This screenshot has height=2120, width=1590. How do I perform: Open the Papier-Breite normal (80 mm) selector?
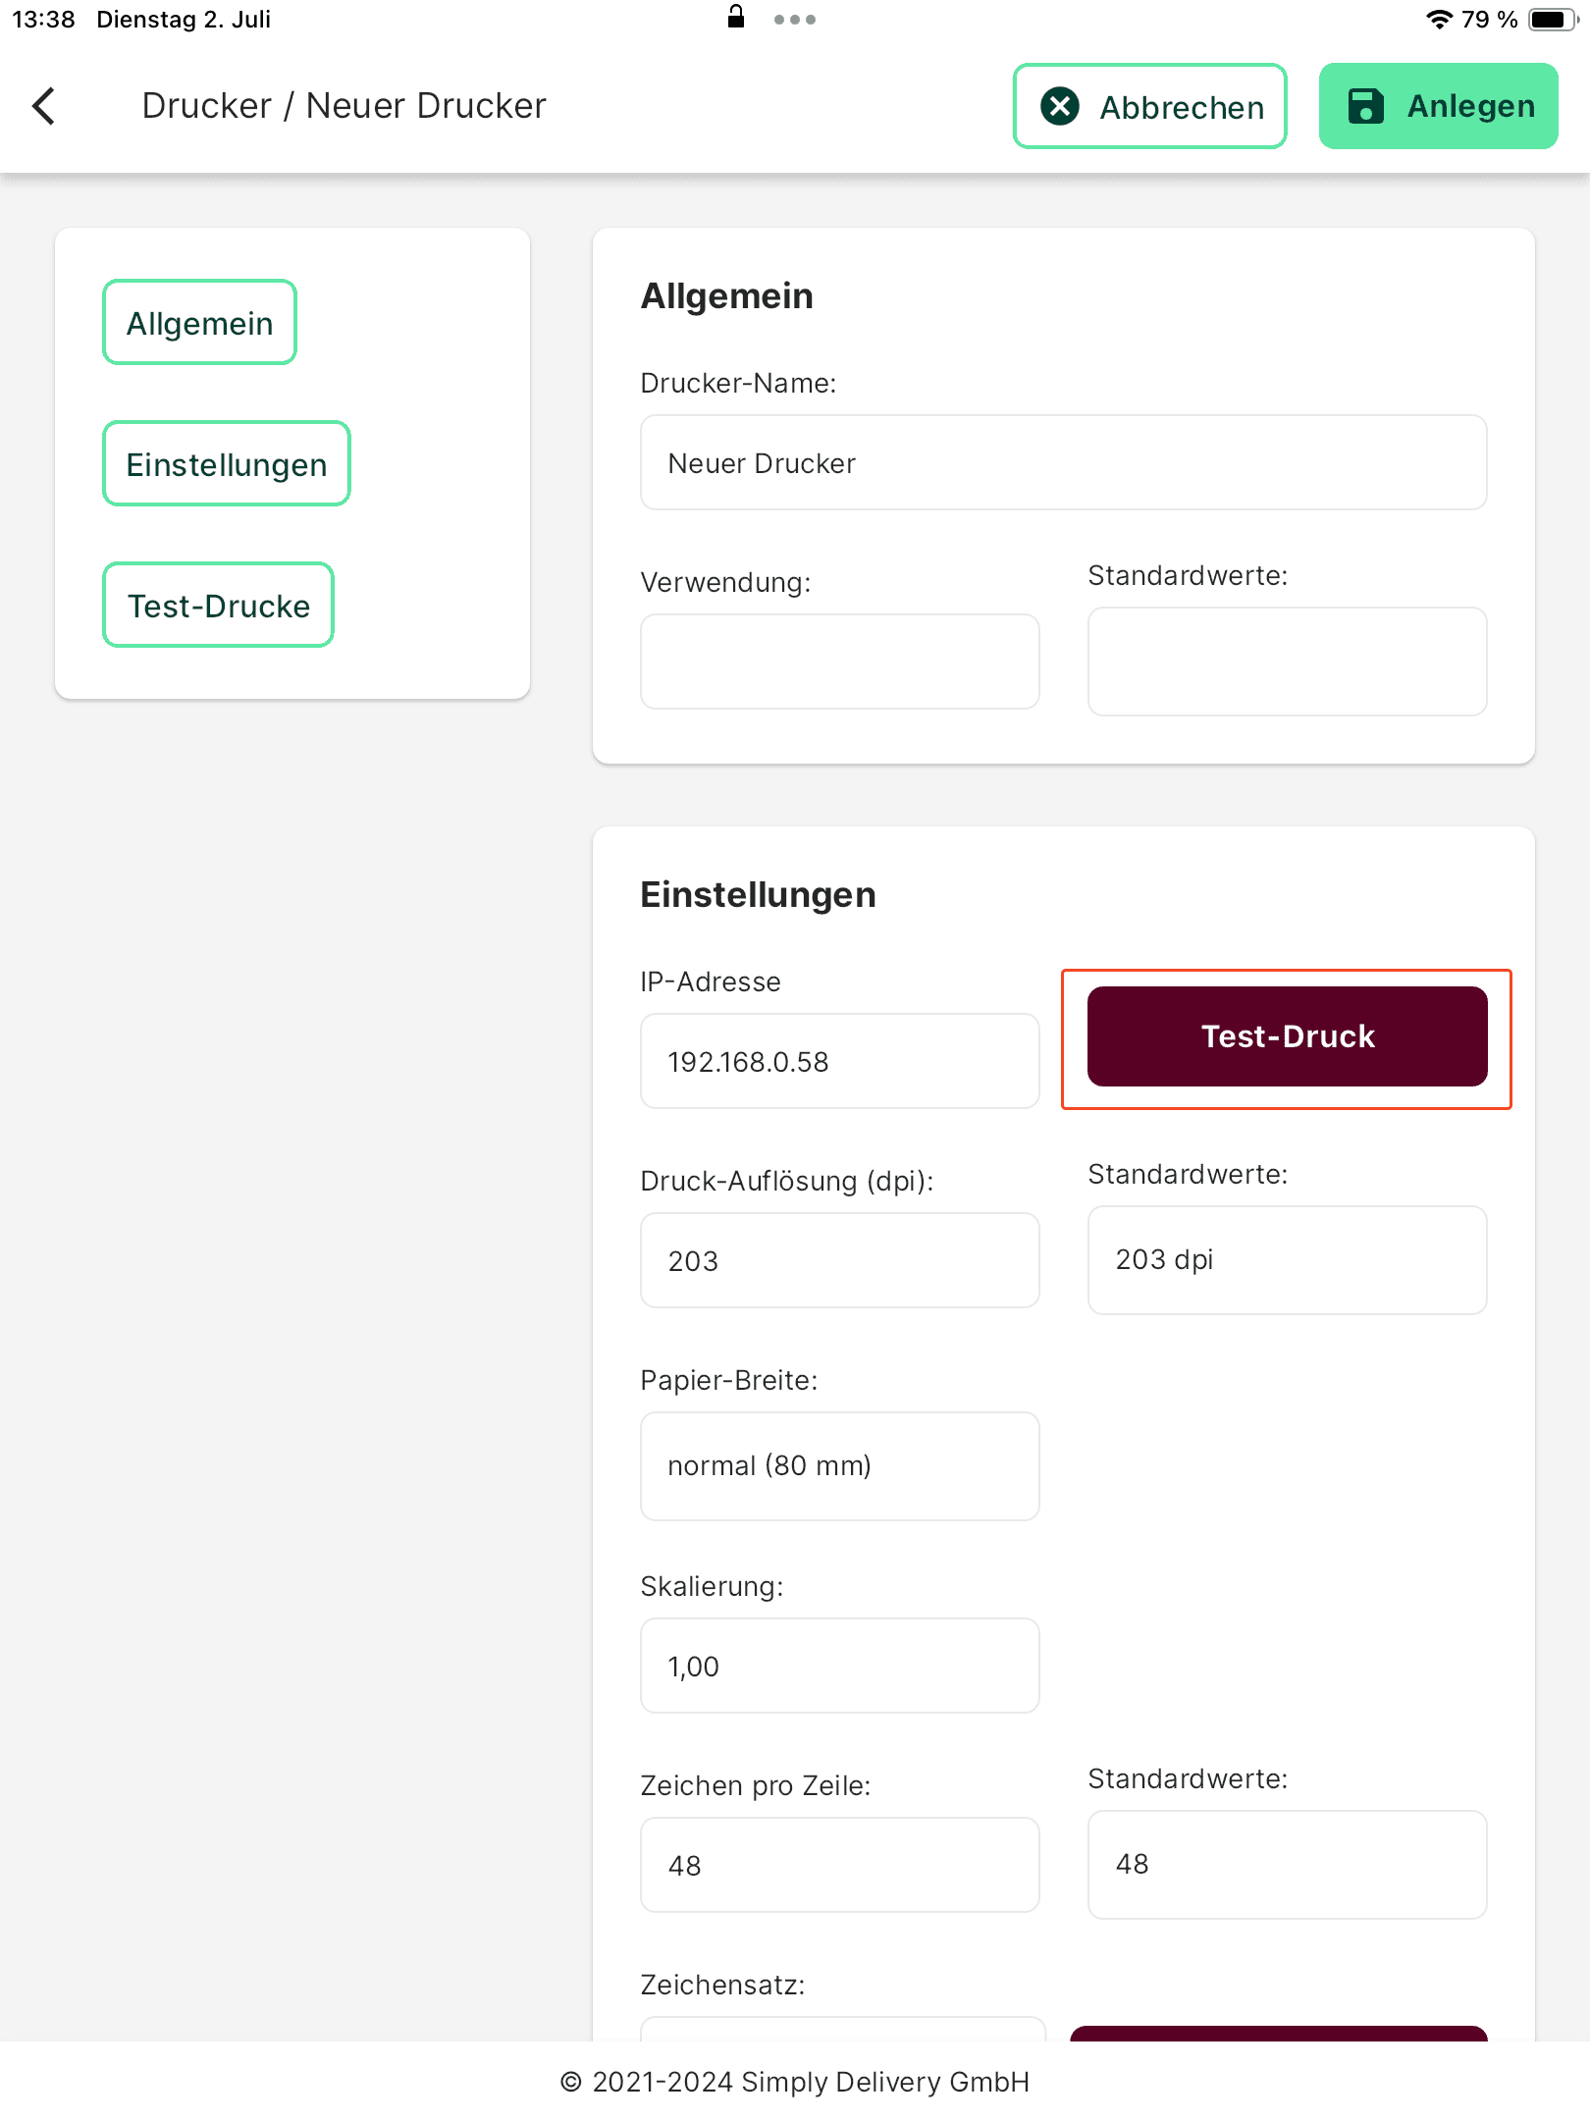tap(840, 1466)
